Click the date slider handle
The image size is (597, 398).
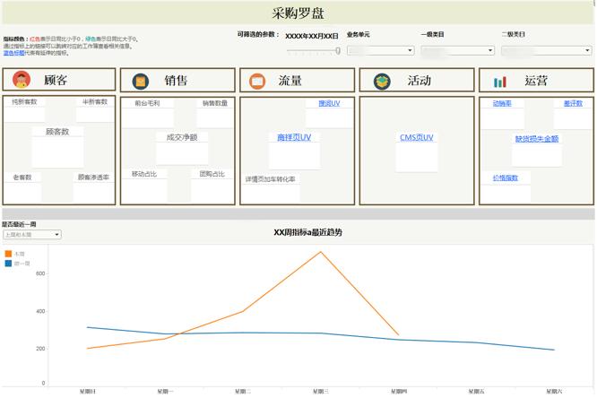coord(337,51)
